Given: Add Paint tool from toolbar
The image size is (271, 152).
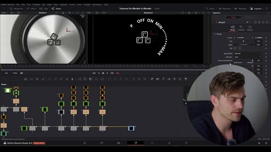Looking at the screenshot, I should tap(43, 79).
